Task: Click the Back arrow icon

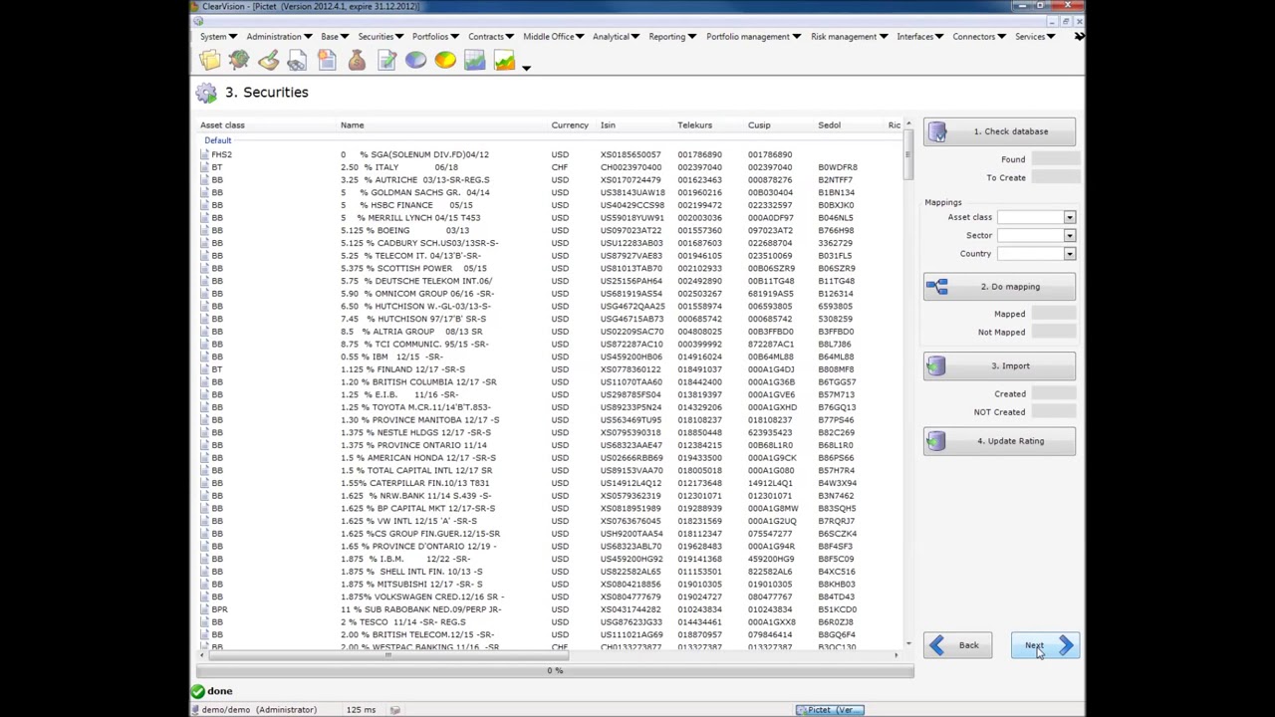Action: pyautogui.click(x=937, y=645)
